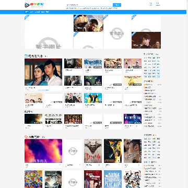Image resolution: width=188 pixels, height=188 pixels.
Task: Open the poster of man being kissed on the cheek
Action: point(133,151)
